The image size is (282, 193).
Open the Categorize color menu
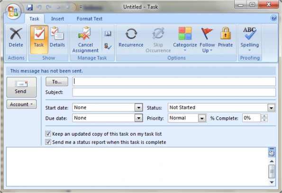click(185, 39)
